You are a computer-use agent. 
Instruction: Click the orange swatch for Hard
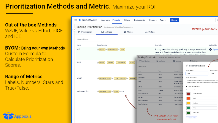pyautogui.click(x=188, y=98)
